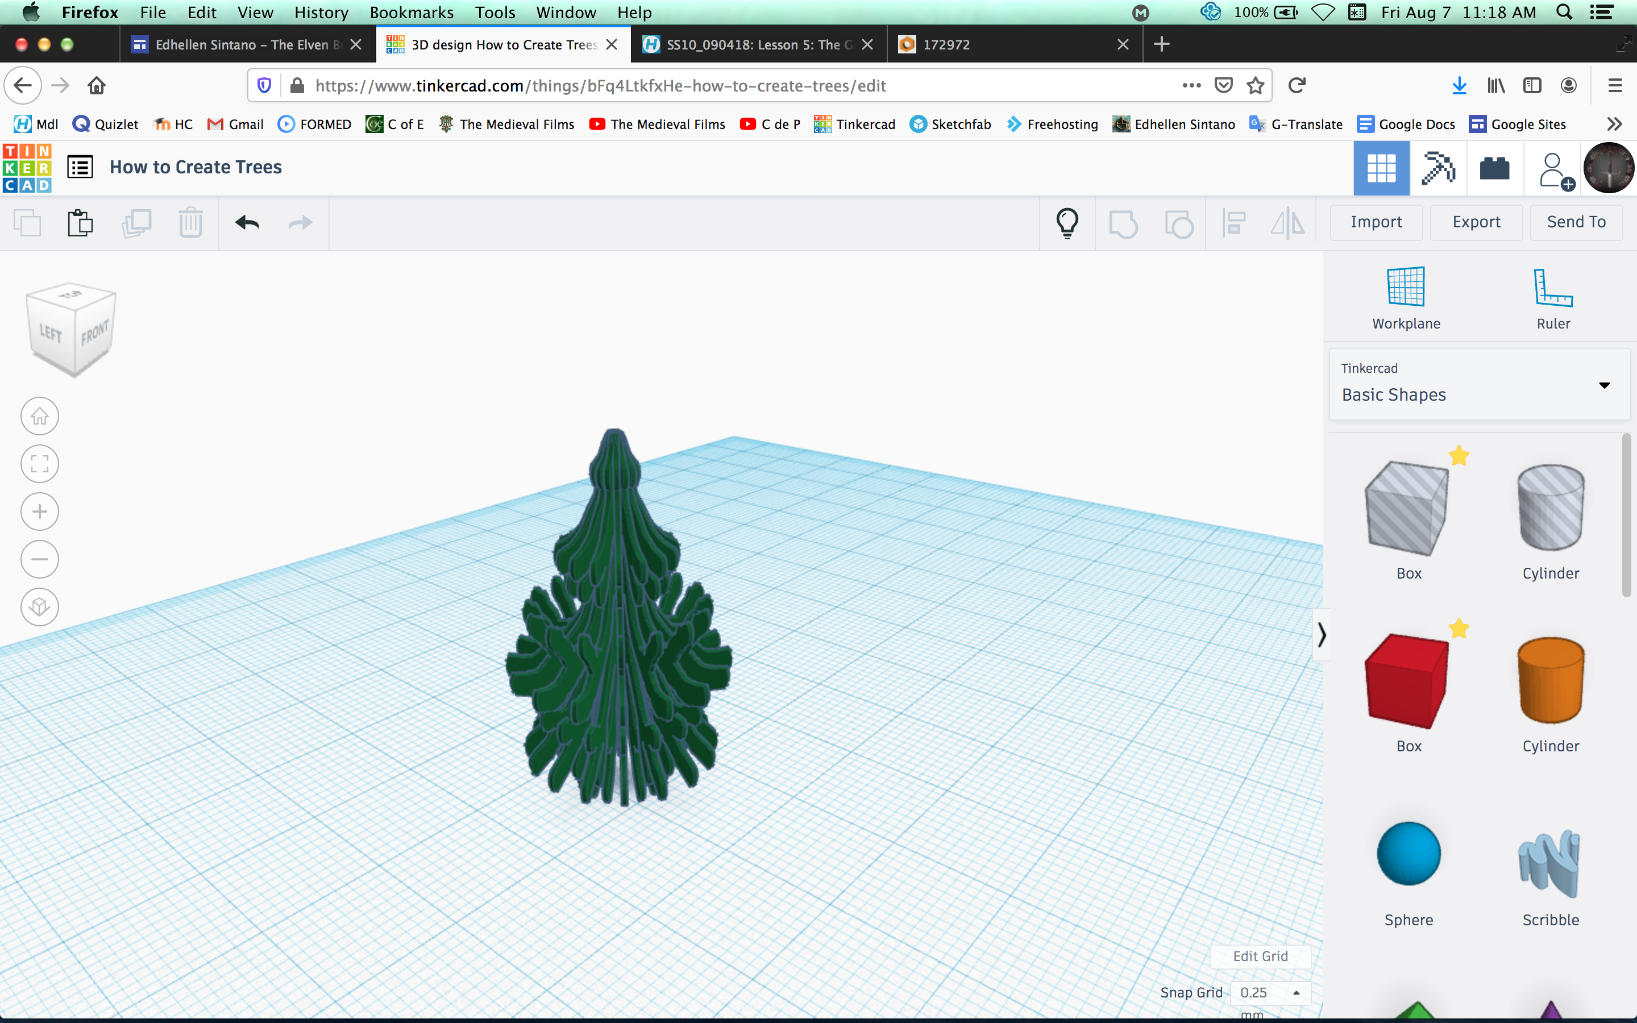The height and width of the screenshot is (1023, 1637).
Task: Open the Sketchfab bookmark
Action: pos(950,124)
